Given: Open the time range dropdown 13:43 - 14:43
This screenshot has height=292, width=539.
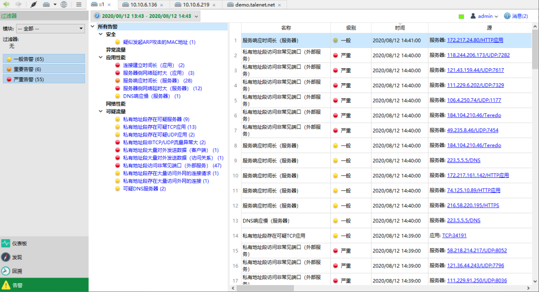Looking at the screenshot, I should (x=146, y=16).
